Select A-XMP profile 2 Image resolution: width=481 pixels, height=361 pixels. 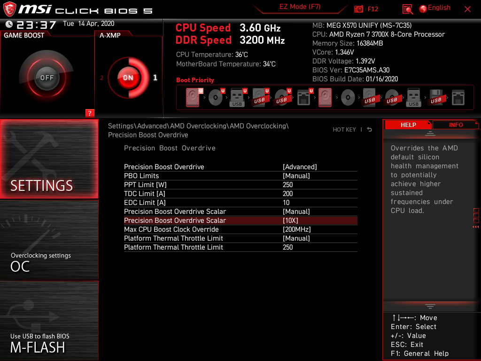[x=102, y=78]
